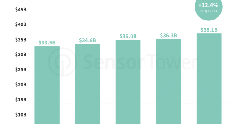This screenshot has width=248, height=124.
Task: Click the $10B axis label
Action: coord(21,115)
